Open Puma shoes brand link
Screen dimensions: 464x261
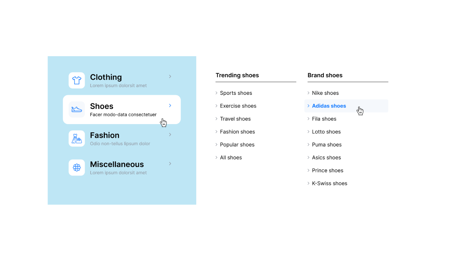coord(327,145)
